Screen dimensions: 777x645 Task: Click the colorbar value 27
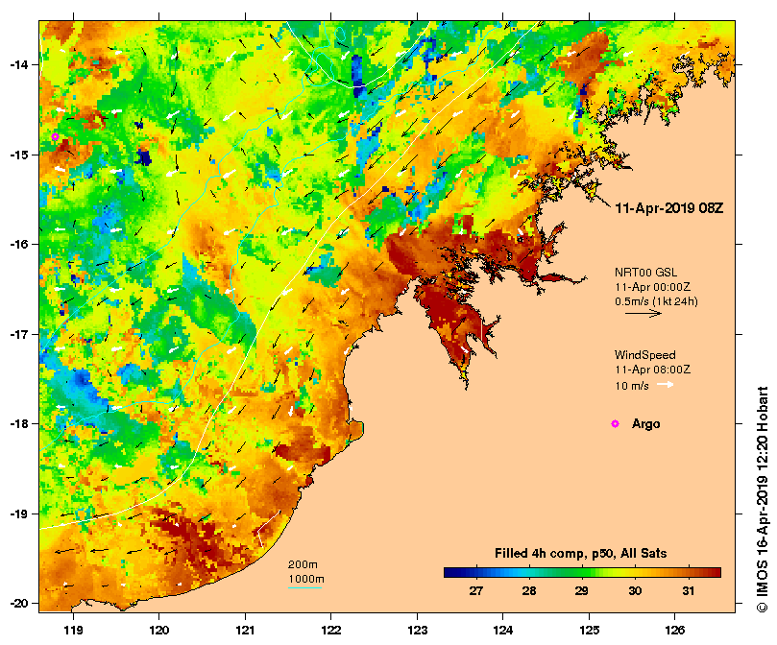[x=476, y=591]
